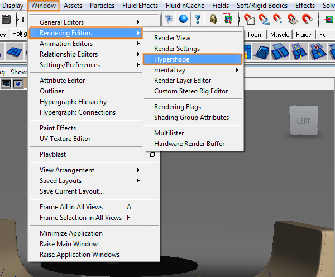
Task: Click the blue sphere toolbar icon
Action: point(183,19)
